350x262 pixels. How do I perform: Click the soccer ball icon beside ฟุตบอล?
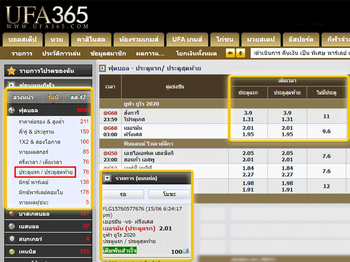pos(12,110)
